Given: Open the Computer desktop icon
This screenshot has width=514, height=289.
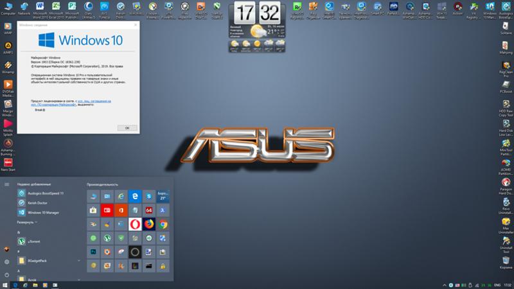Looking at the screenshot, I should [8, 8].
